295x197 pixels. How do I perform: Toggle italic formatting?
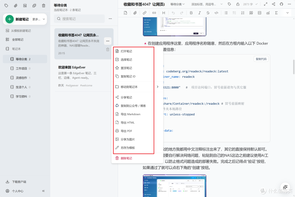pos(199,13)
